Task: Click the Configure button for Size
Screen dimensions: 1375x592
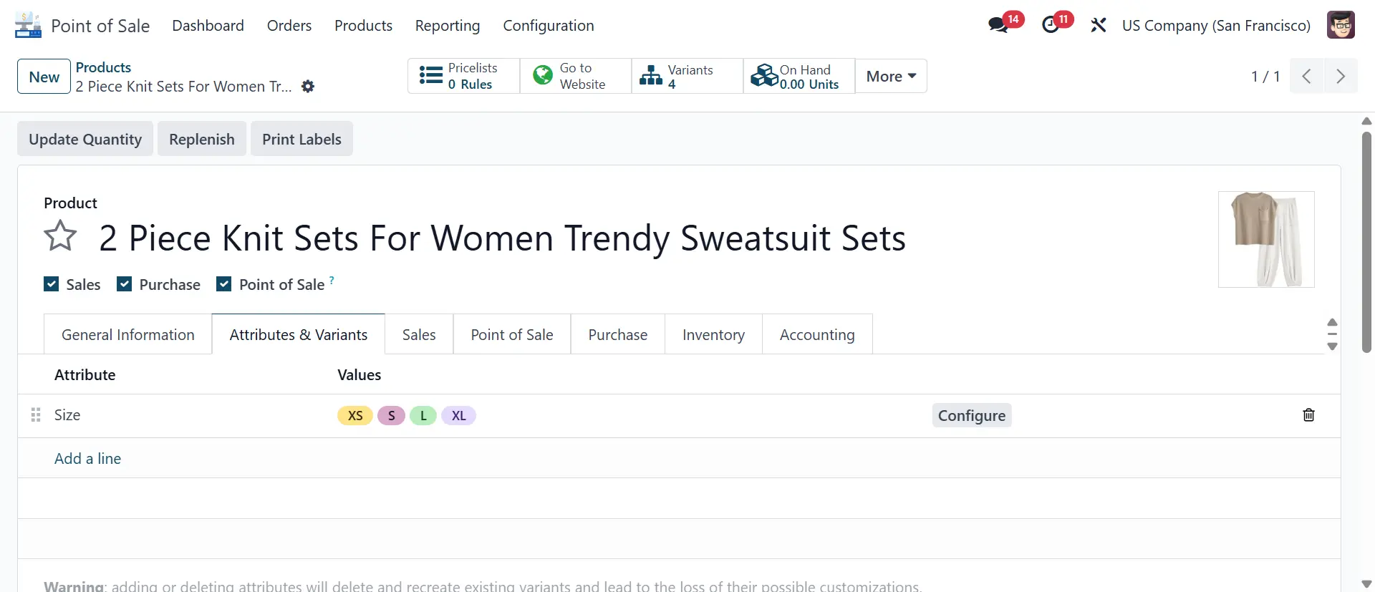Action: 971,416
